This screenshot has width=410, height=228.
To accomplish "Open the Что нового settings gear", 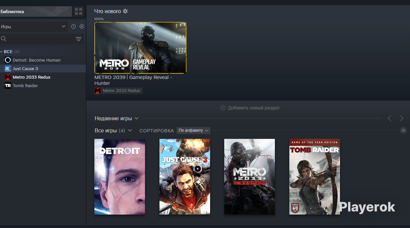I will 125,11.
